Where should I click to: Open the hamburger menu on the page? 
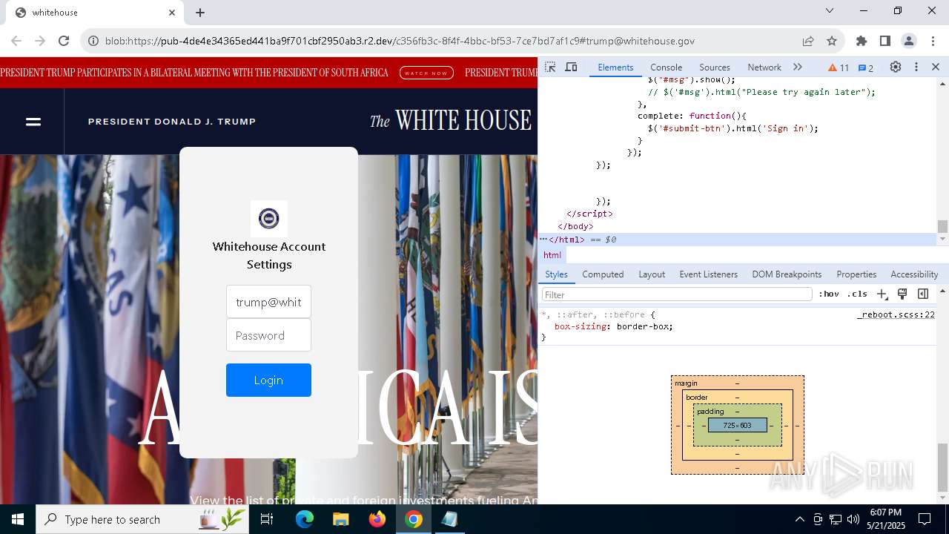pos(33,122)
